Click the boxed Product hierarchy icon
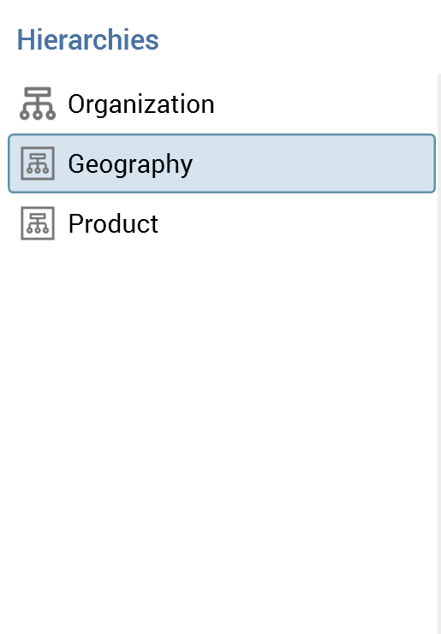Screen dimensions: 441x634 pos(38,223)
